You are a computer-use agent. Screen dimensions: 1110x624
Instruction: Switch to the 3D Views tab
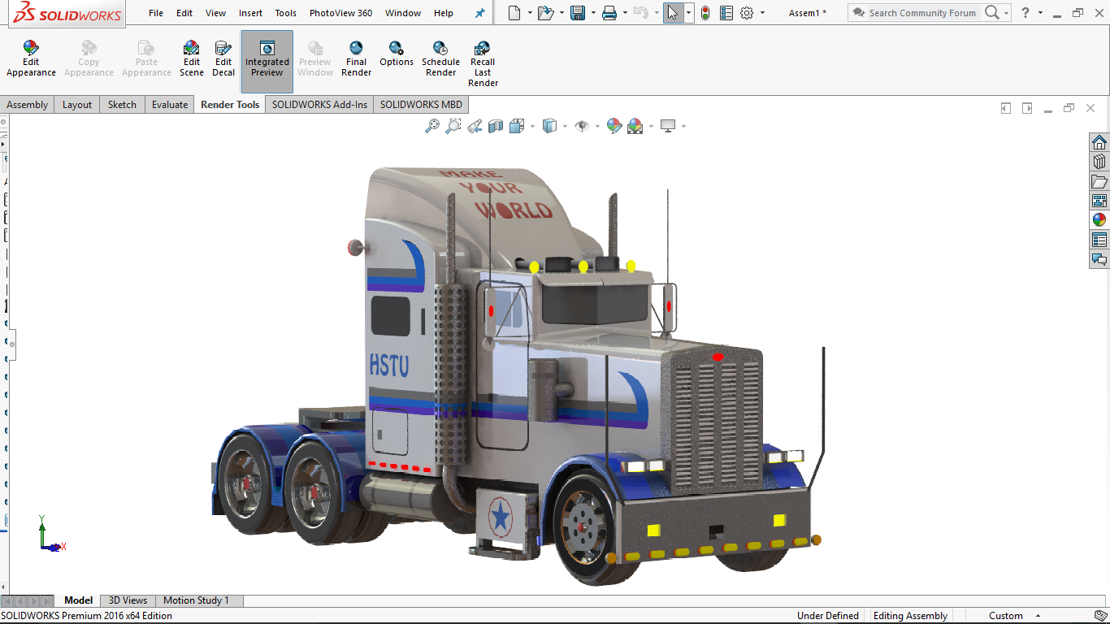128,600
